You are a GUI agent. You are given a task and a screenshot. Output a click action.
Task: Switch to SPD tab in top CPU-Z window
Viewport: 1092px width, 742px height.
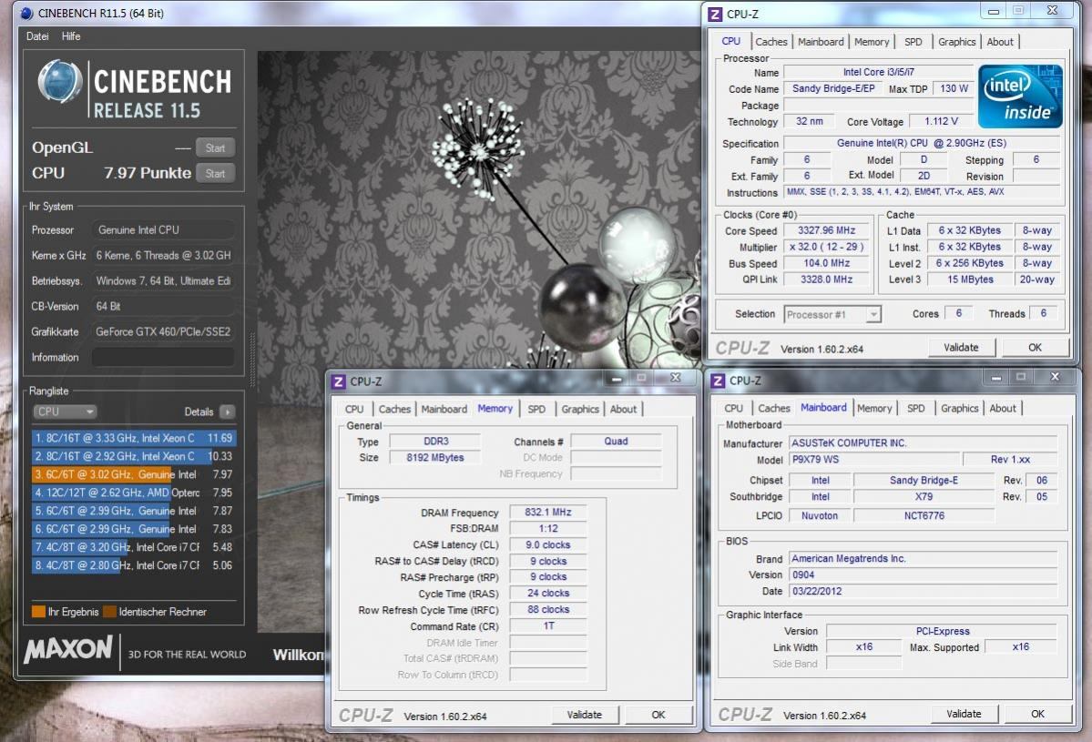pos(913,42)
